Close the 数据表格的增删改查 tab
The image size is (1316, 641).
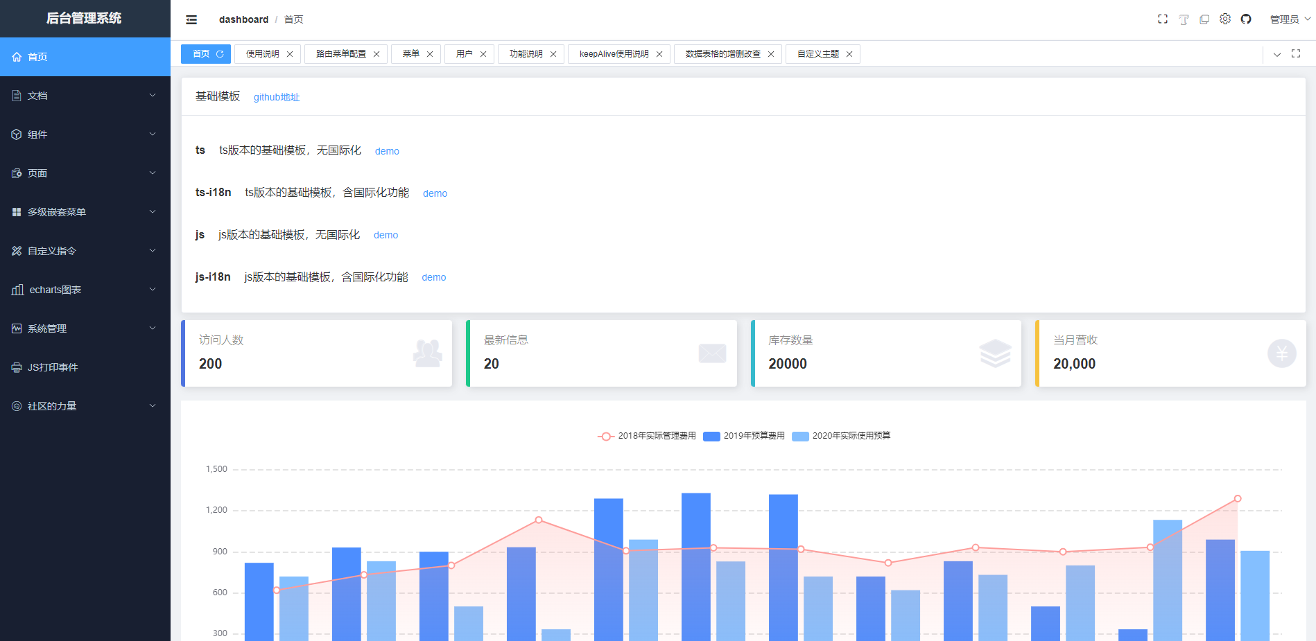(771, 54)
